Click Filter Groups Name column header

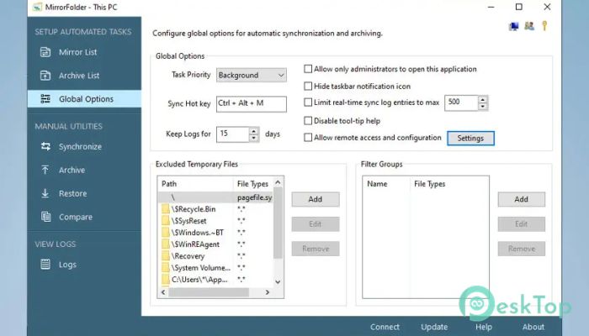click(x=386, y=184)
